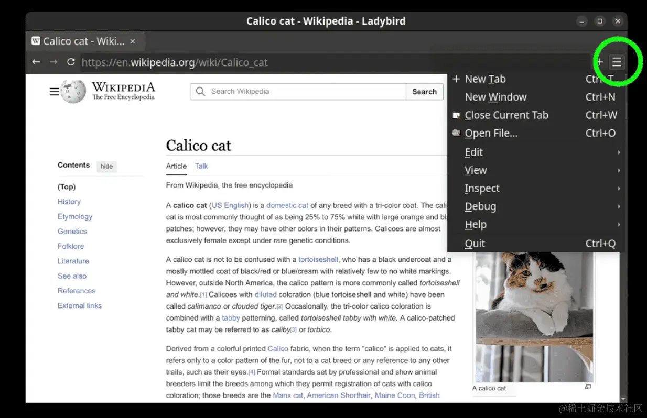Choose Quit from the menu

coord(475,243)
